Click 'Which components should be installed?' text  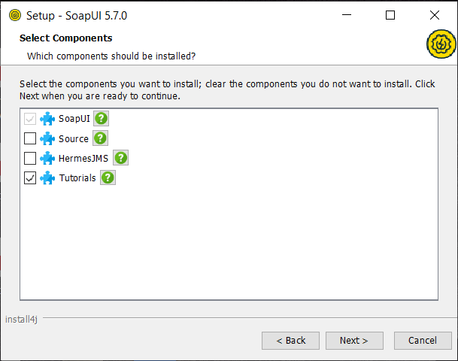click(x=111, y=56)
